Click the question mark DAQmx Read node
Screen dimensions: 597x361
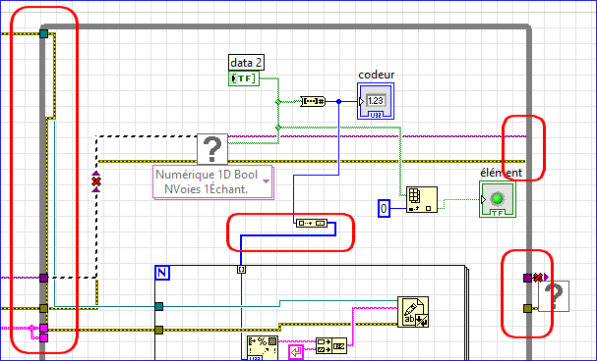[212, 149]
